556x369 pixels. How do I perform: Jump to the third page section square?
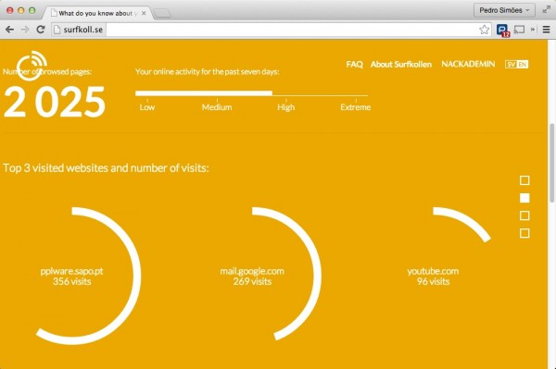tap(524, 215)
